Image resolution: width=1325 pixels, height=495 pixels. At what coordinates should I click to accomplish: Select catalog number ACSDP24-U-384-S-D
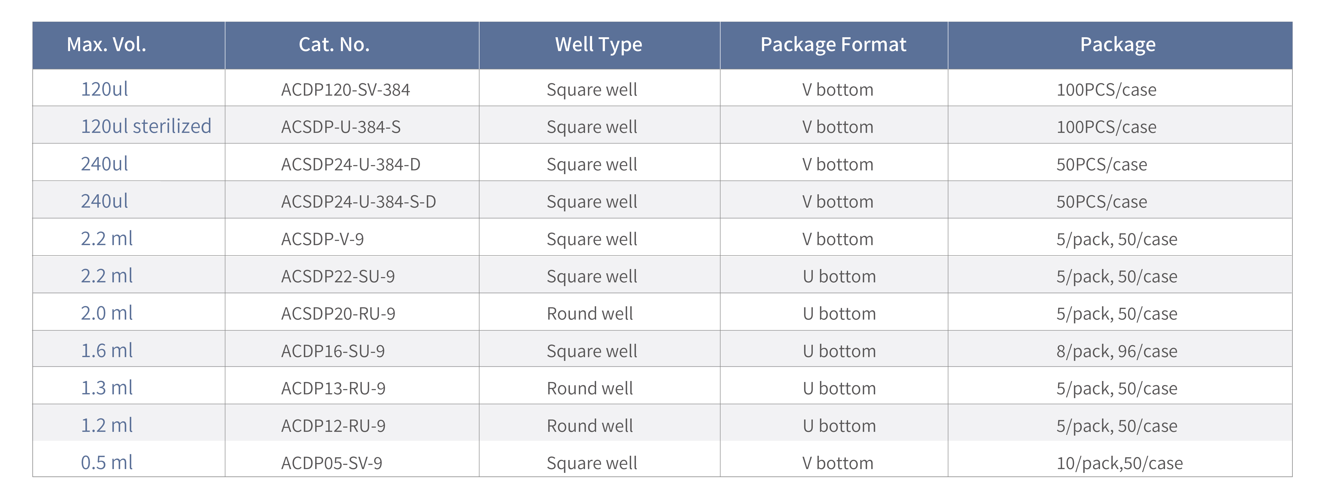(x=359, y=202)
